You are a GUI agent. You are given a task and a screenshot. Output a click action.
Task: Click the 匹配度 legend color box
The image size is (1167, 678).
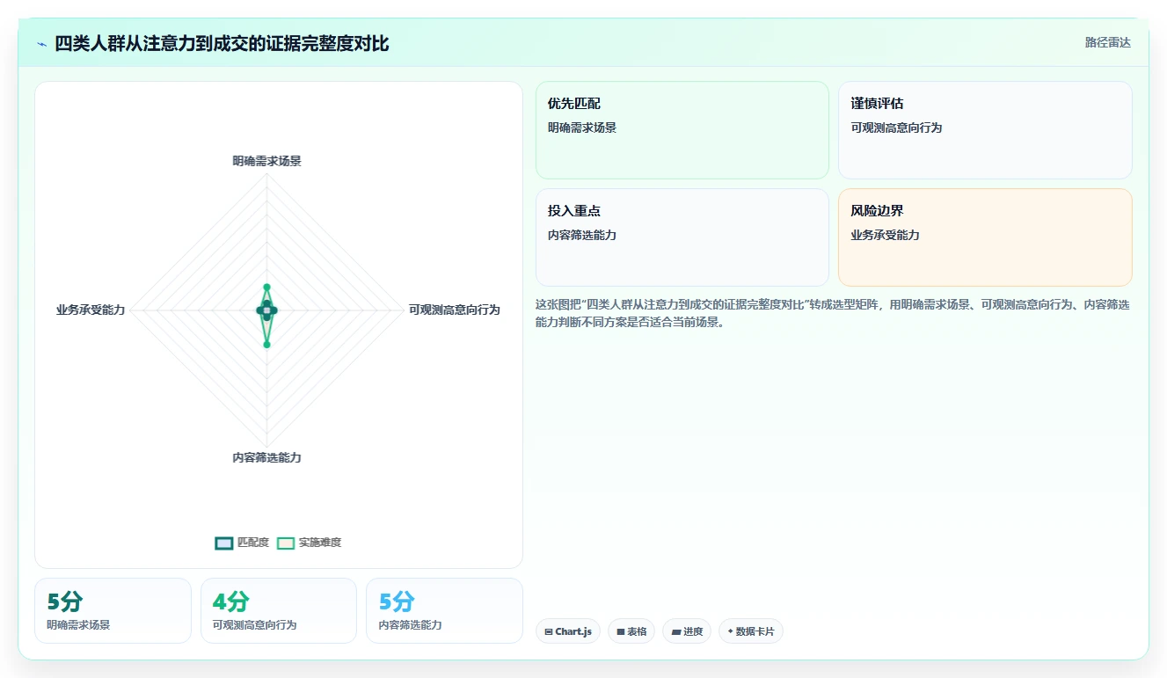coord(224,543)
